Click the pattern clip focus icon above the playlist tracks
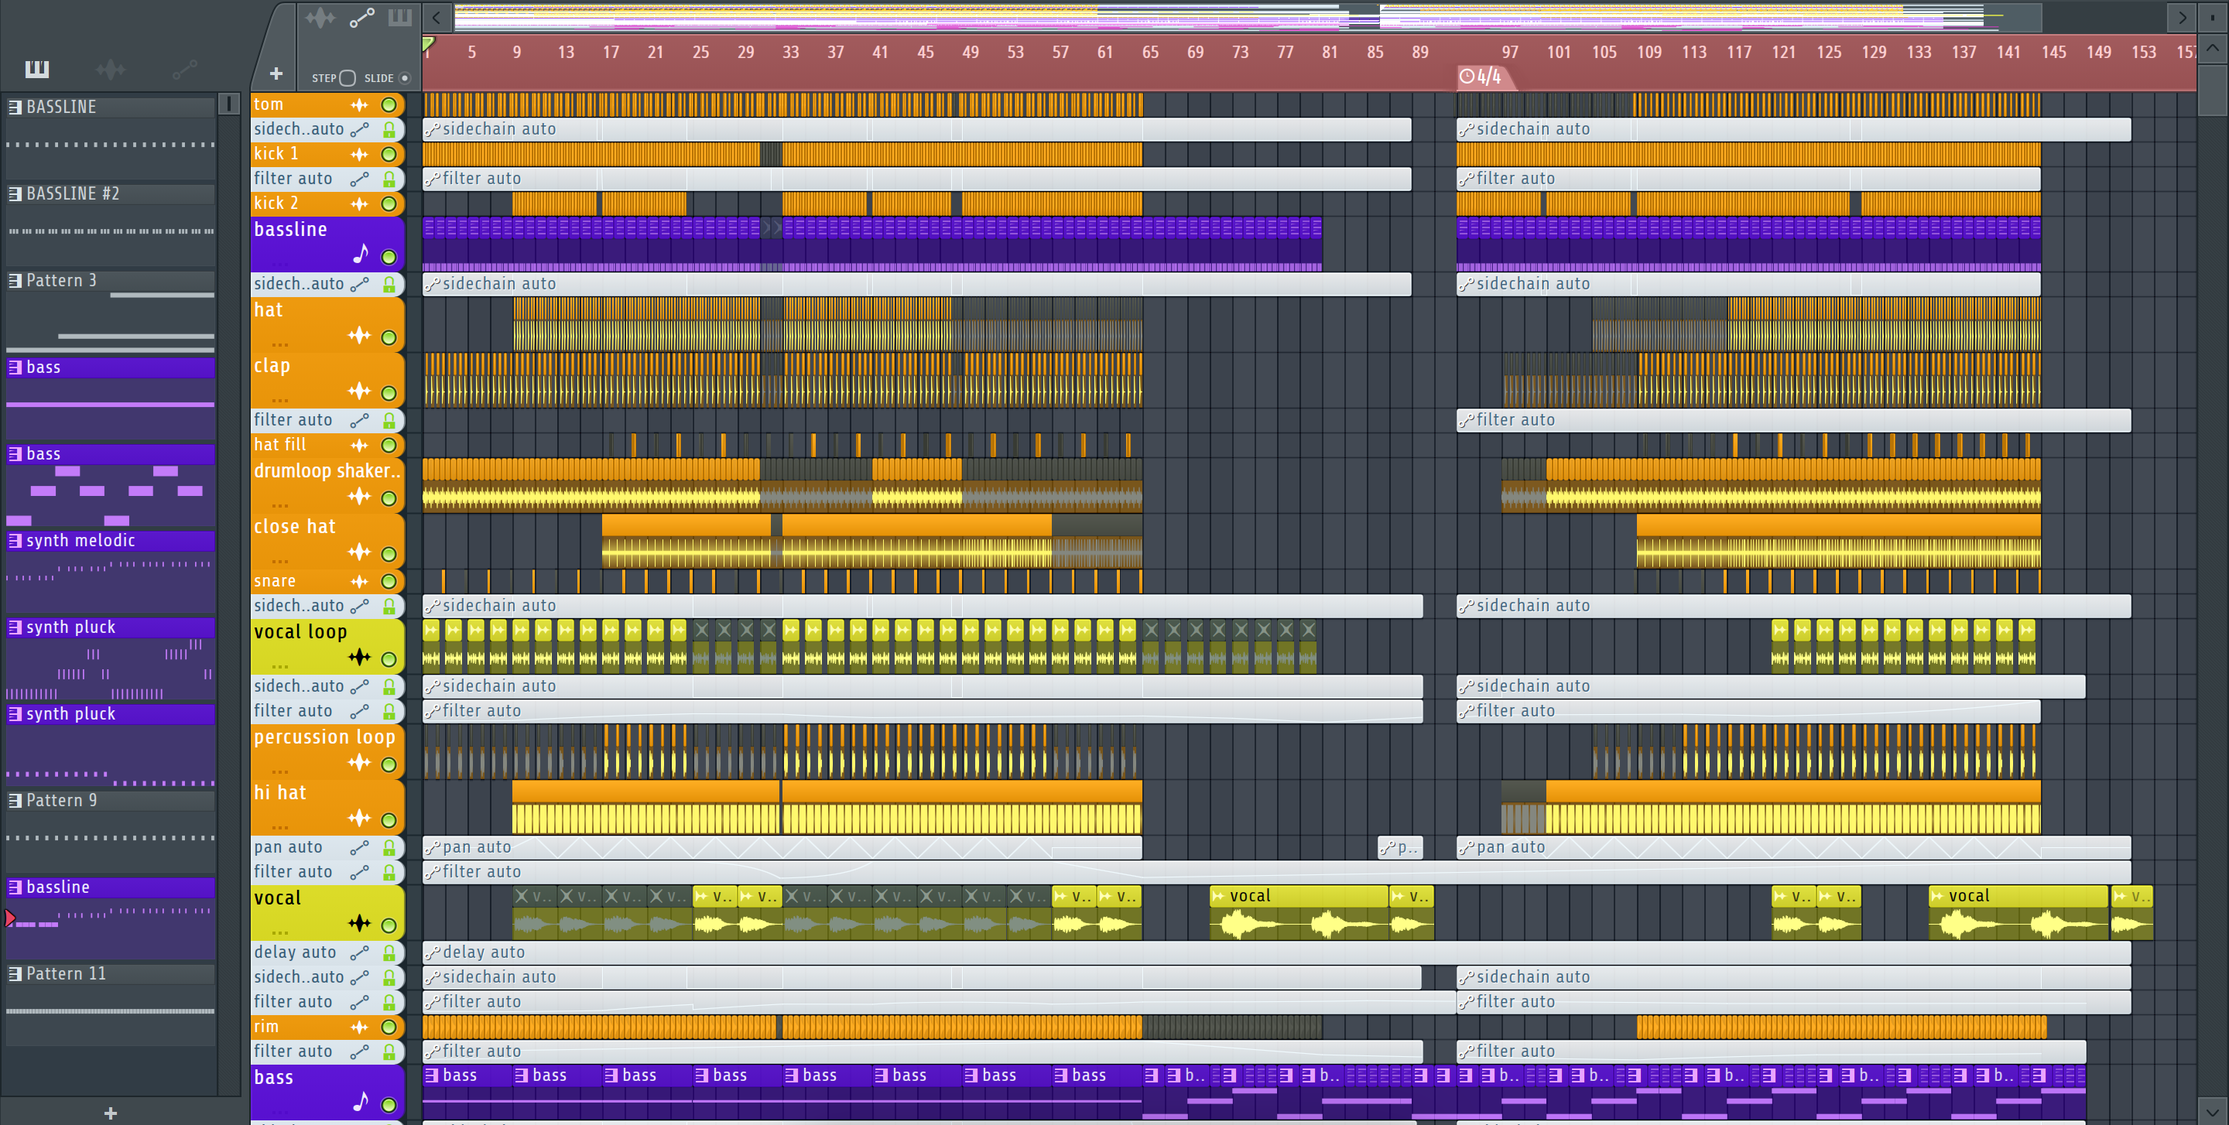The image size is (2229, 1125). [x=400, y=17]
